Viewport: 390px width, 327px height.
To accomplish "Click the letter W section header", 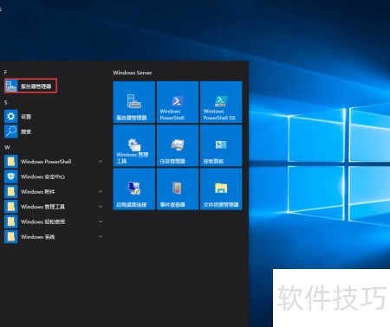I will [x=7, y=147].
